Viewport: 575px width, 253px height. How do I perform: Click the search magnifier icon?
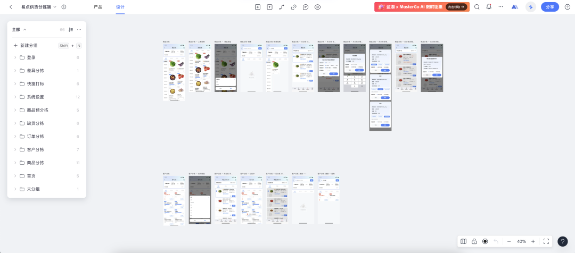[x=477, y=7]
